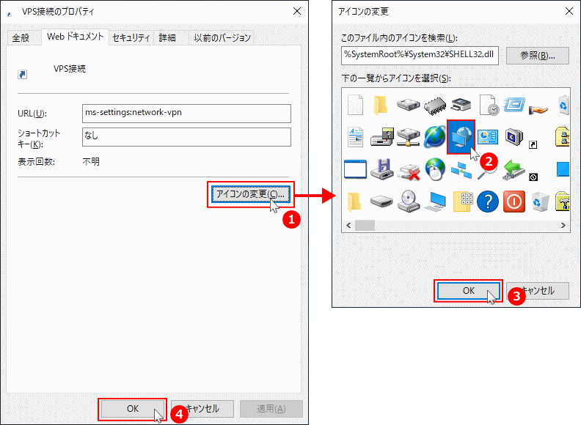
Task: Select the Internet Explorer globe icon
Action: tap(434, 136)
